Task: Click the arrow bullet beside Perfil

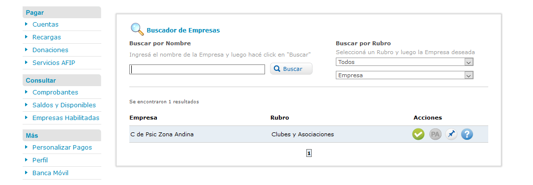Action: click(x=27, y=160)
